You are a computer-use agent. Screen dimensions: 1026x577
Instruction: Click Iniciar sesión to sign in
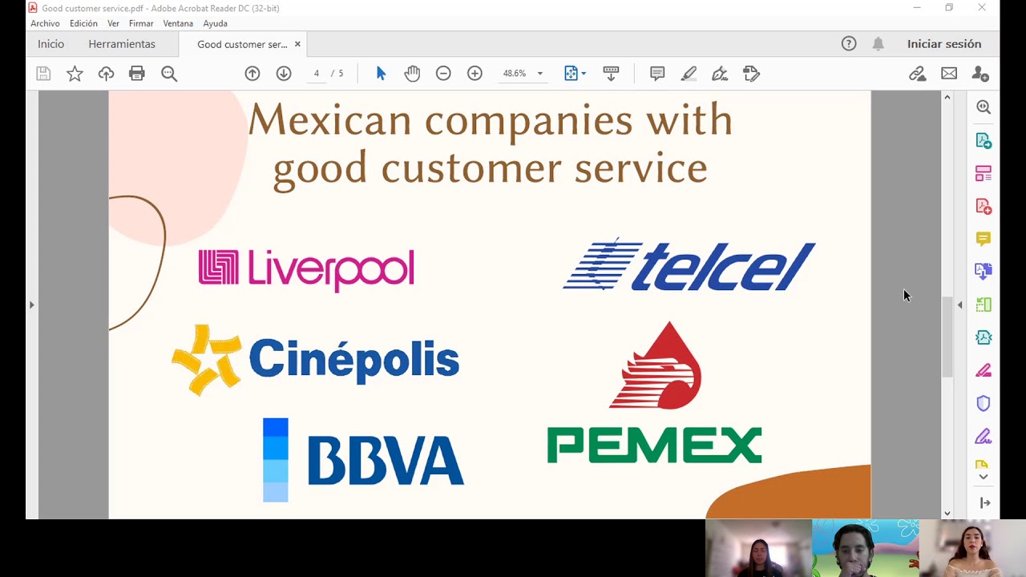(944, 44)
